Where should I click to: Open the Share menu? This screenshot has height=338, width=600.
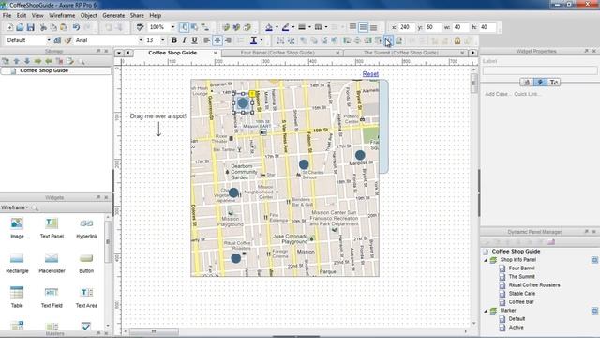point(137,15)
